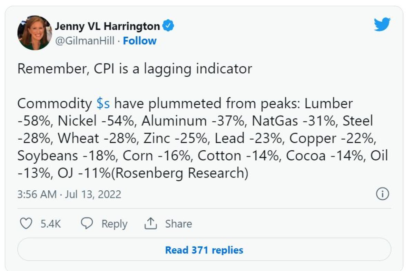Click the 5.4K likes count
Screen dimensions: 414x271
point(51,224)
